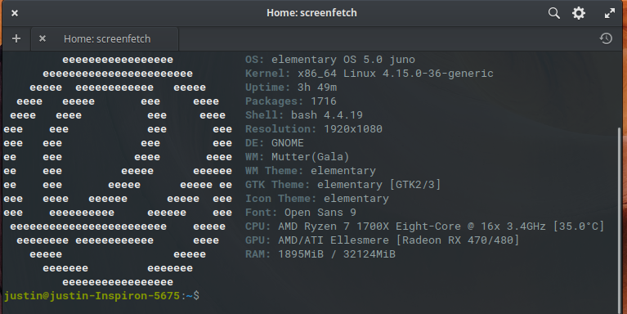
Task: Click the Icon Theme: elementary line
Action: coord(316,199)
